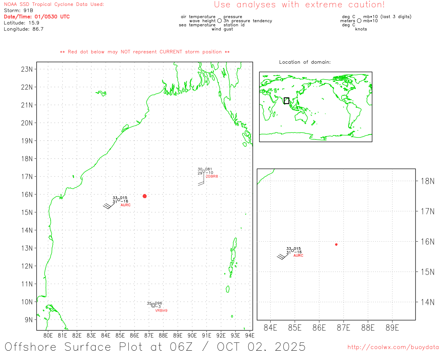
Task: Click the '87E' longitude label on main map
Action: [149, 336]
